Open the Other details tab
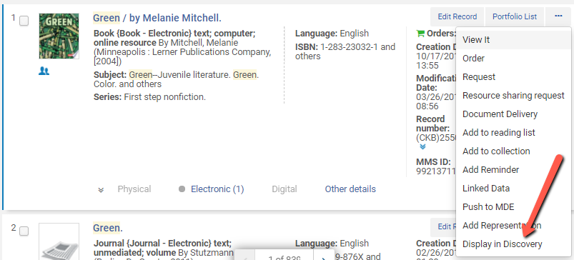Viewport: 574px width, 260px height. click(x=350, y=189)
